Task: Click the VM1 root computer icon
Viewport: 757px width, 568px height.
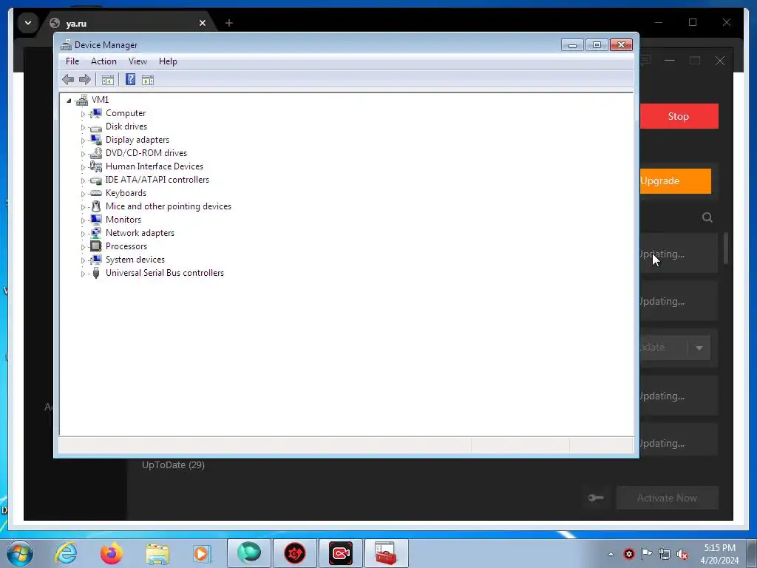Action: (x=82, y=100)
